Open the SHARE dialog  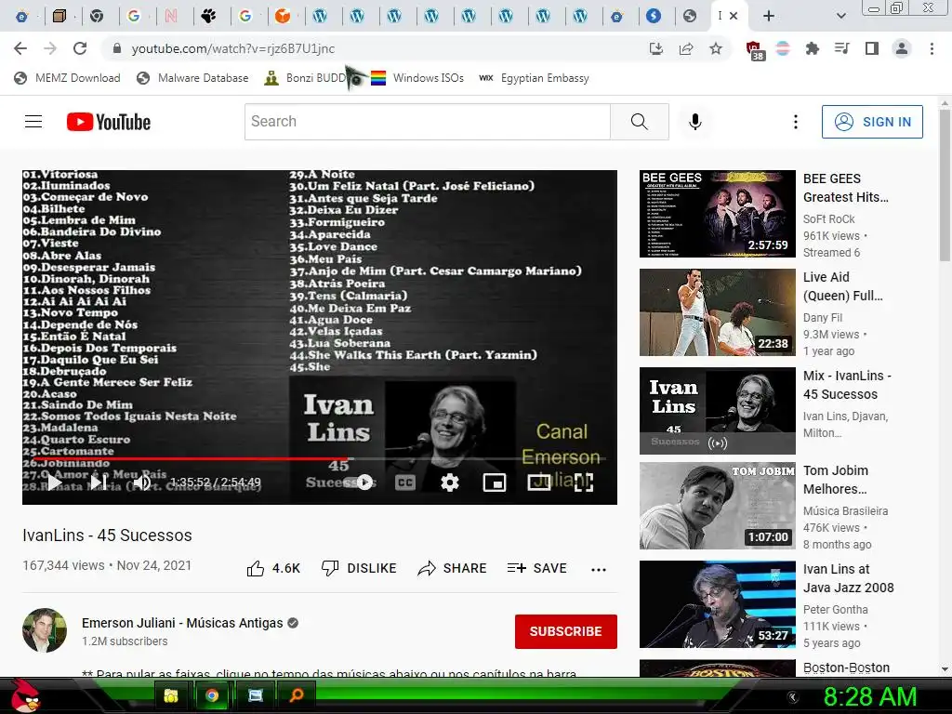(453, 568)
